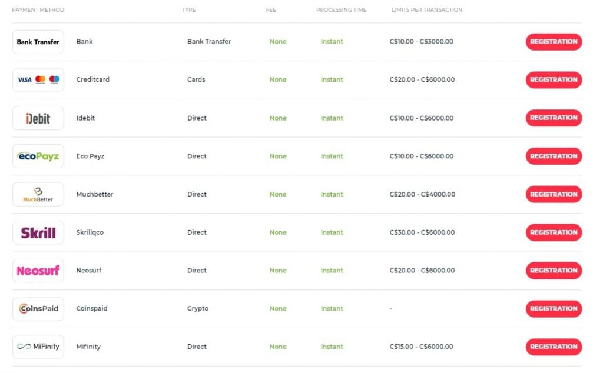
Task: Click the Limits Per Transaction header
Action: 427,10
